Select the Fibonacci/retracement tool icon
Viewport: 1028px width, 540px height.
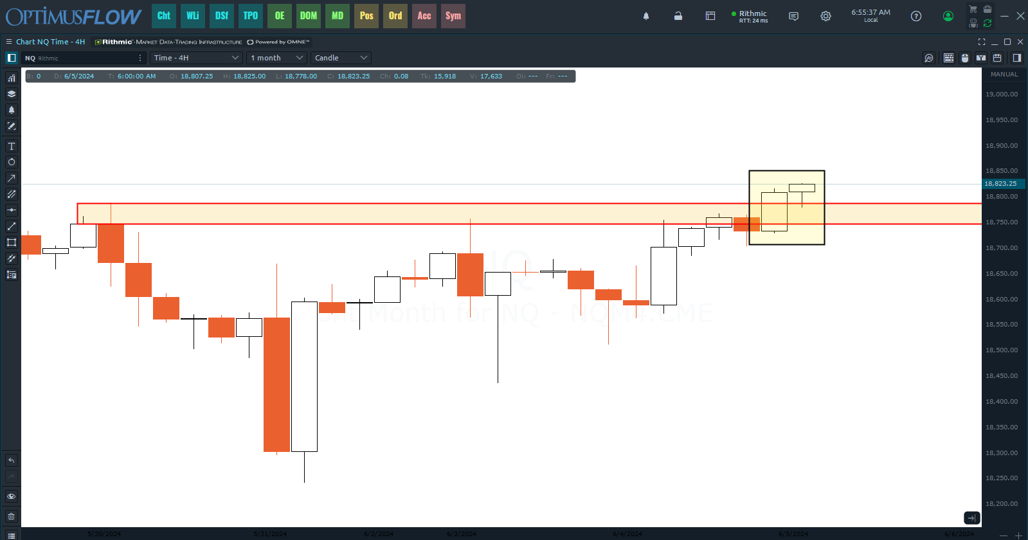pos(11,258)
